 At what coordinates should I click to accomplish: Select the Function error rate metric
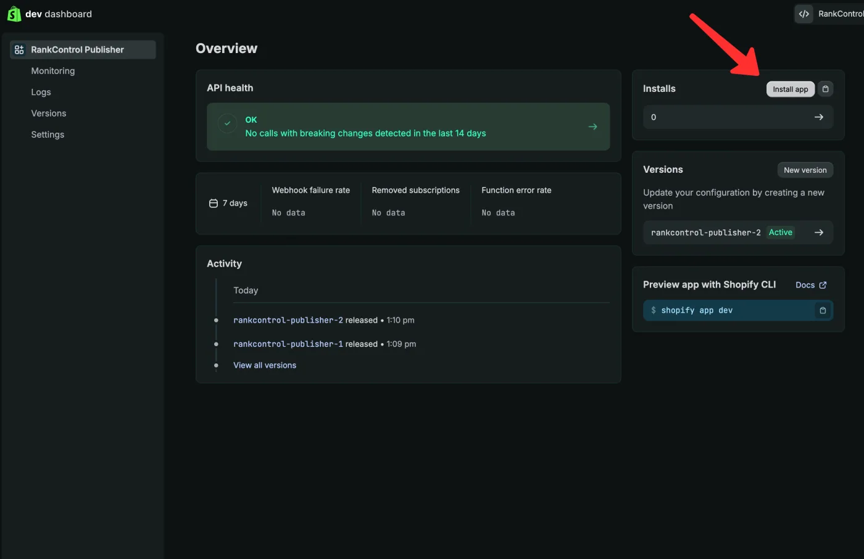[517, 202]
